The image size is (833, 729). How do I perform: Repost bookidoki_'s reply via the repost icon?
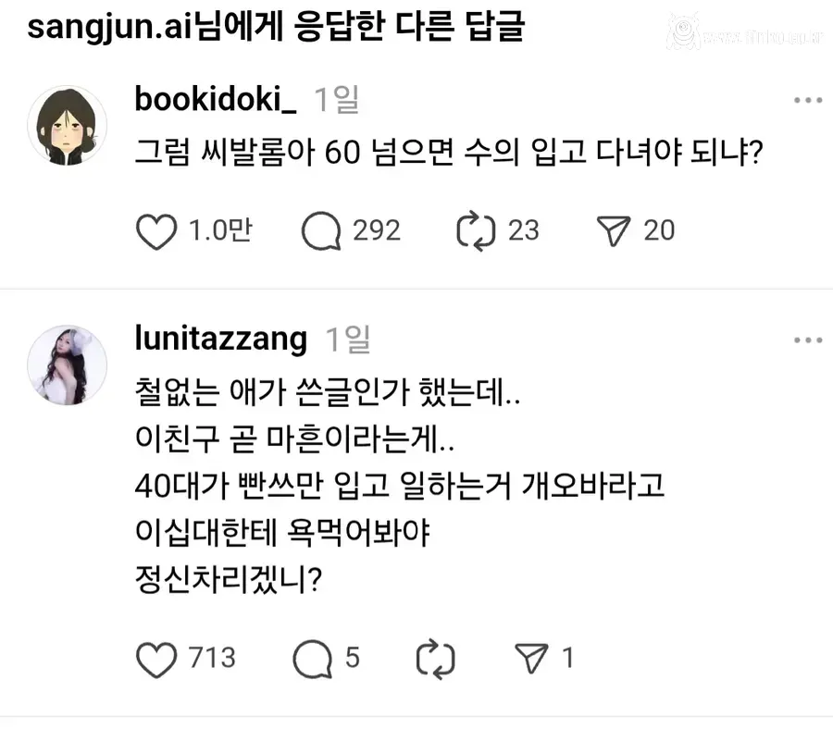(x=477, y=230)
